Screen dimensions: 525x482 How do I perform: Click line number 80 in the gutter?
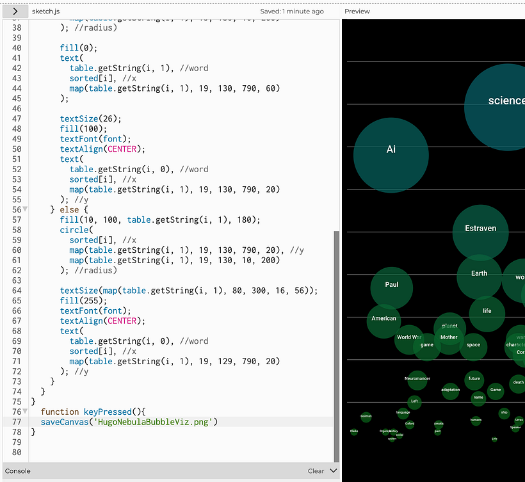(17, 452)
